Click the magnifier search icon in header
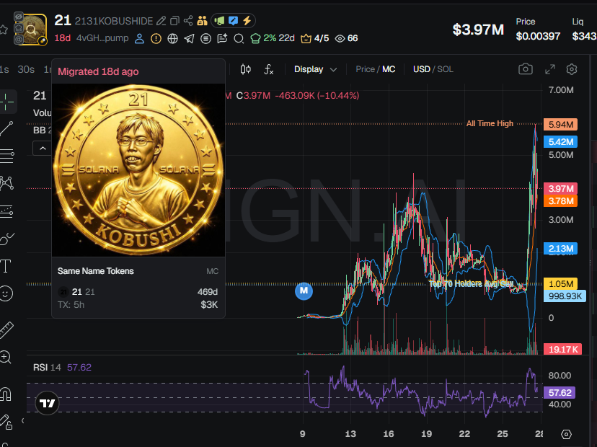 point(239,38)
